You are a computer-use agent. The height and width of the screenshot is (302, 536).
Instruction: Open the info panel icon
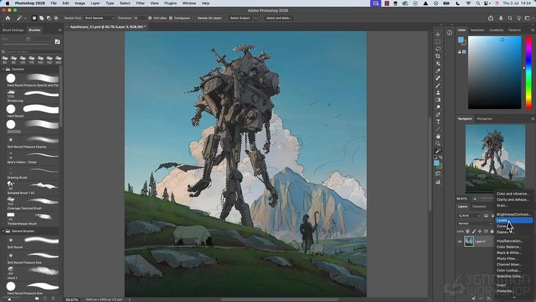(450, 33)
